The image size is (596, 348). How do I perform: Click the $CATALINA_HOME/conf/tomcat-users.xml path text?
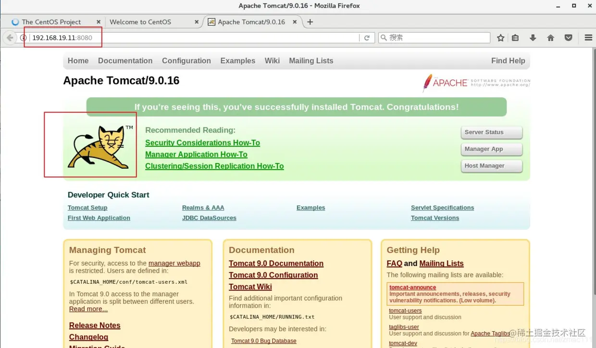coord(129,282)
